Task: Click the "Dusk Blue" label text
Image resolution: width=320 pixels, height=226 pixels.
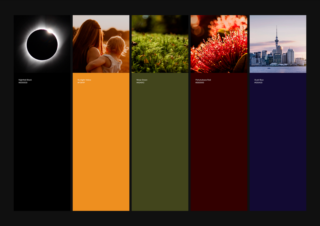Action: (259, 80)
